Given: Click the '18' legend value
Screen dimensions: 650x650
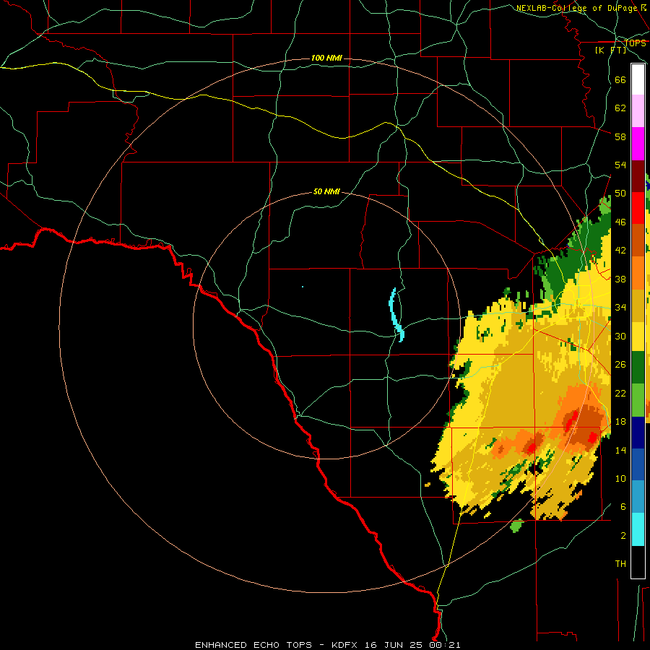Looking at the screenshot, I should pos(620,421).
